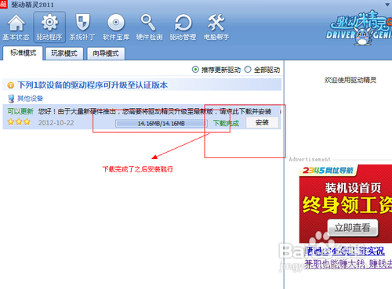392x289 pixels.
Task: Open the 兼职也能赚大钱 link
Action: 348,264
